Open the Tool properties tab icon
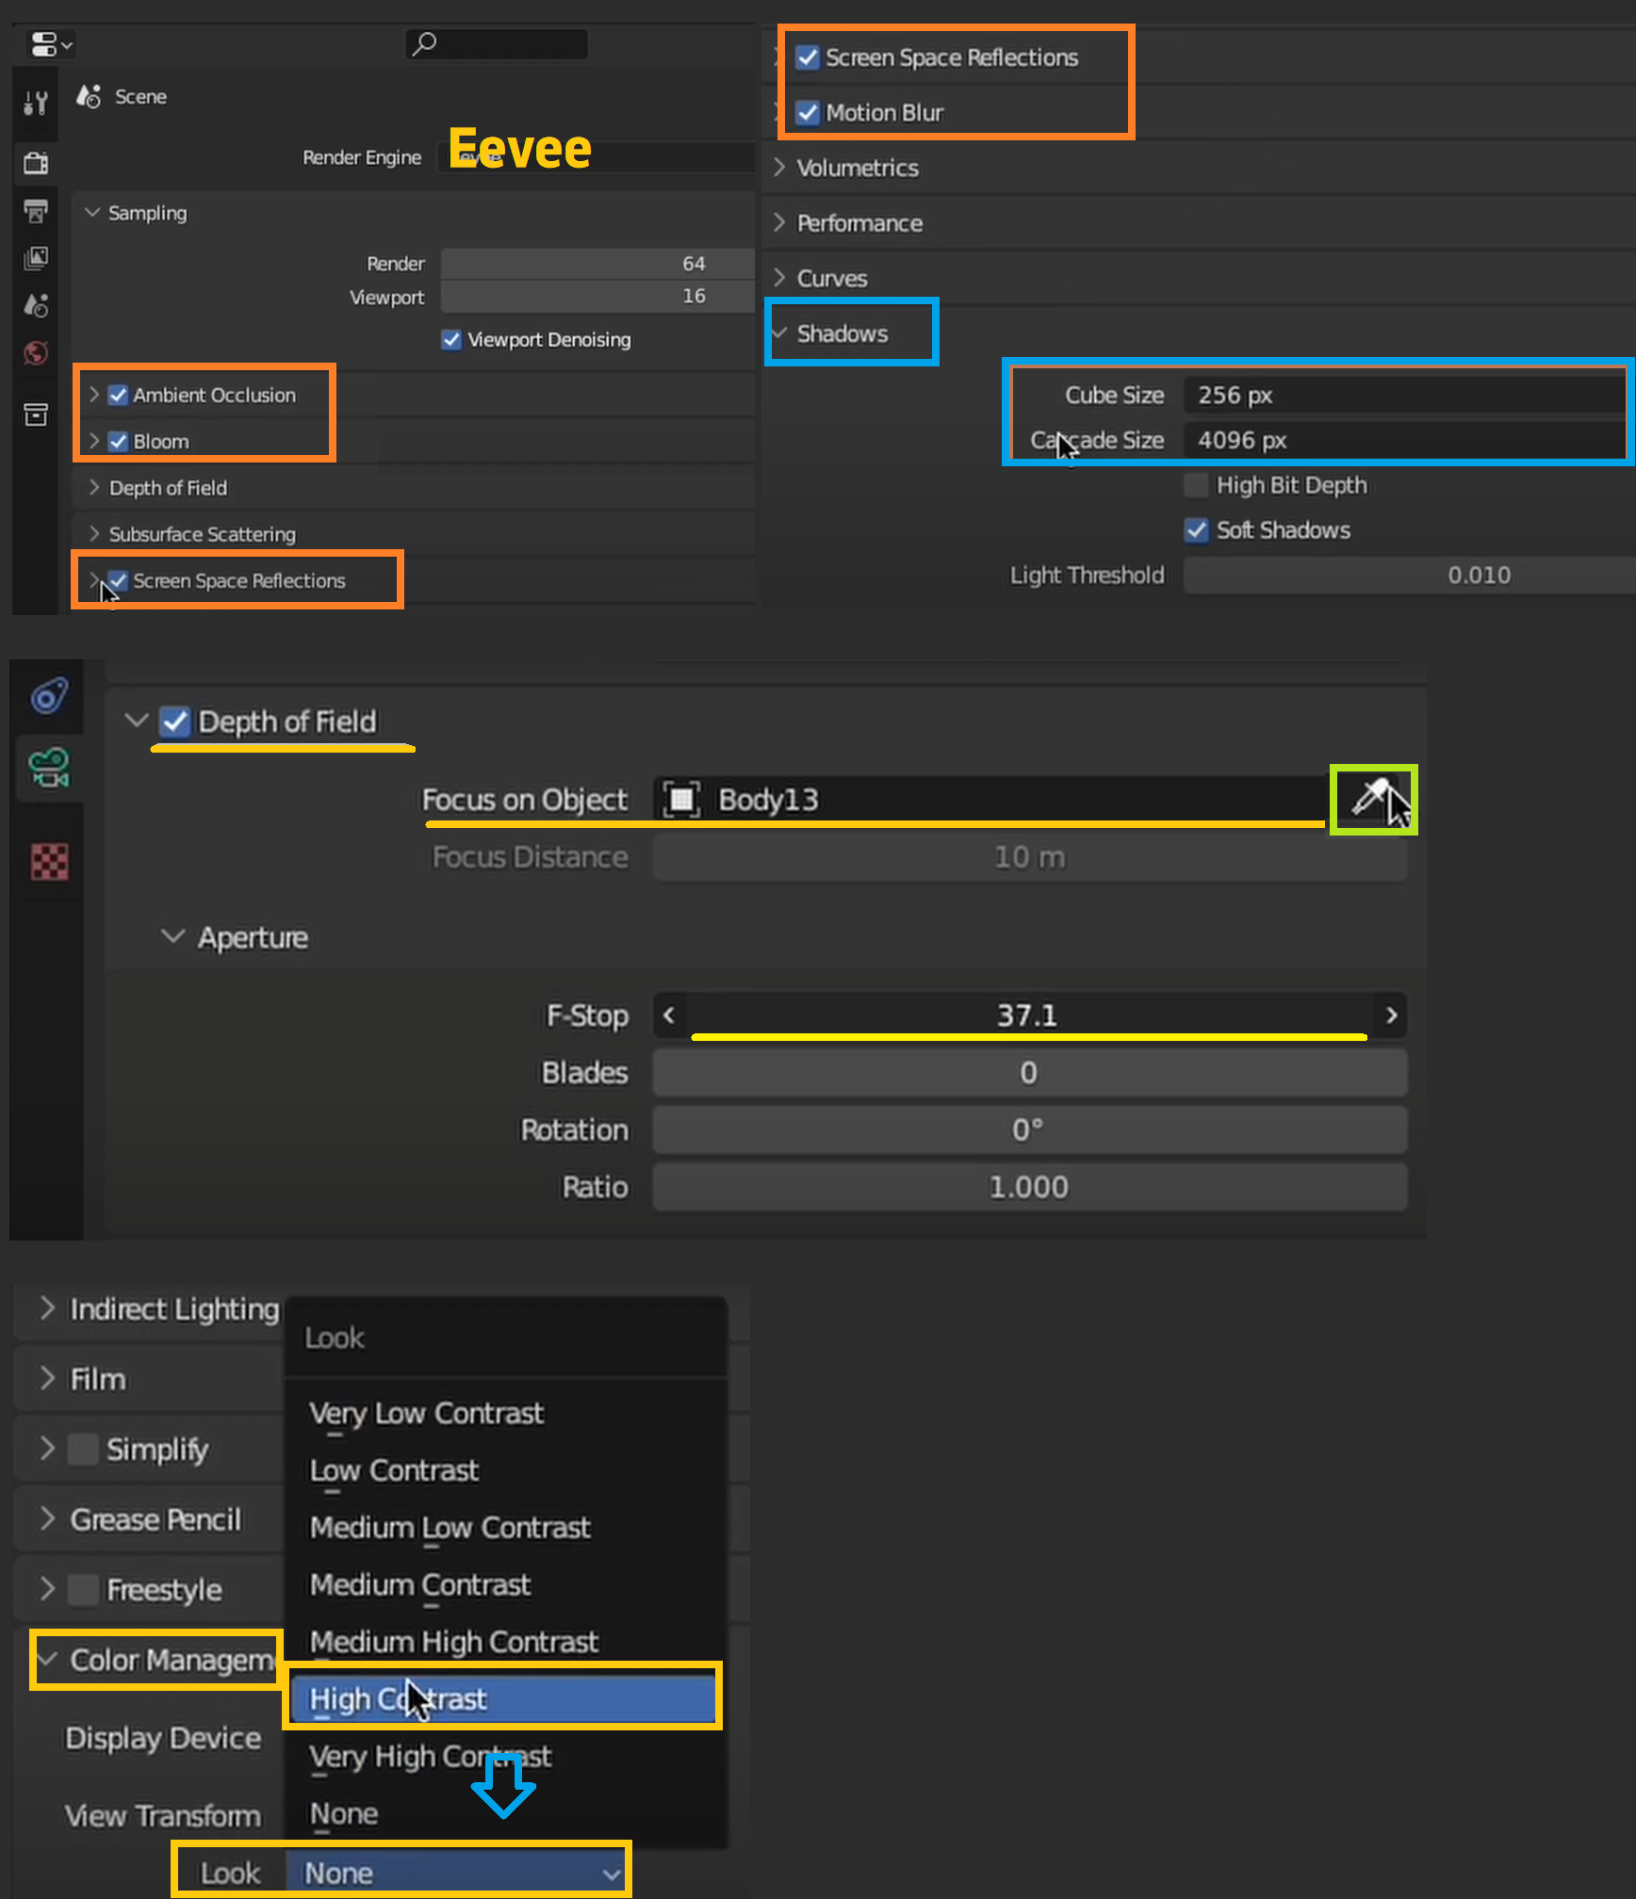Image resolution: width=1636 pixels, height=1899 pixels. (x=36, y=103)
